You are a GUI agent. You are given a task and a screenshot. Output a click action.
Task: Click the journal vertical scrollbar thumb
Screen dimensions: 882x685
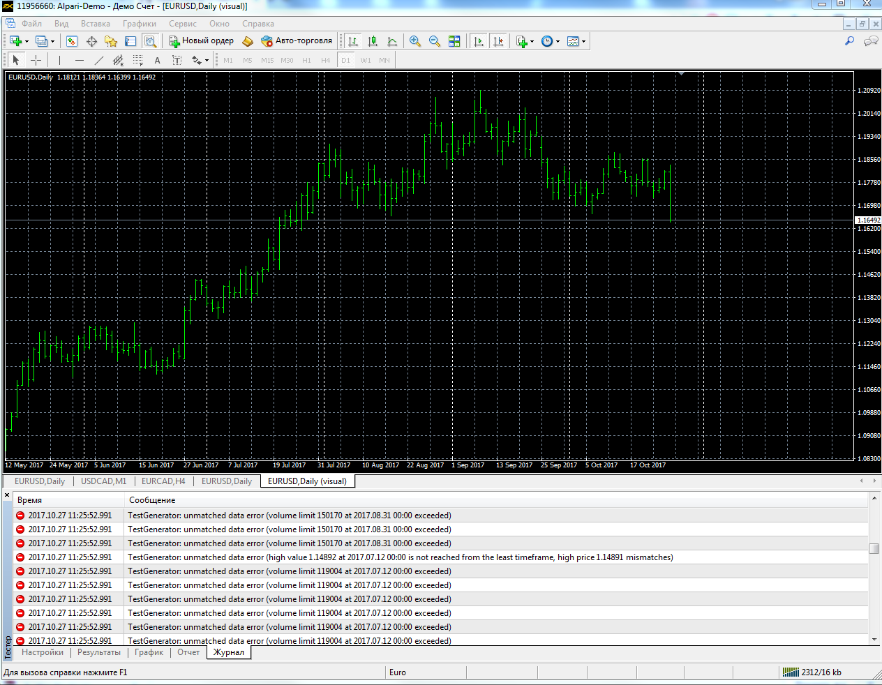pos(874,548)
